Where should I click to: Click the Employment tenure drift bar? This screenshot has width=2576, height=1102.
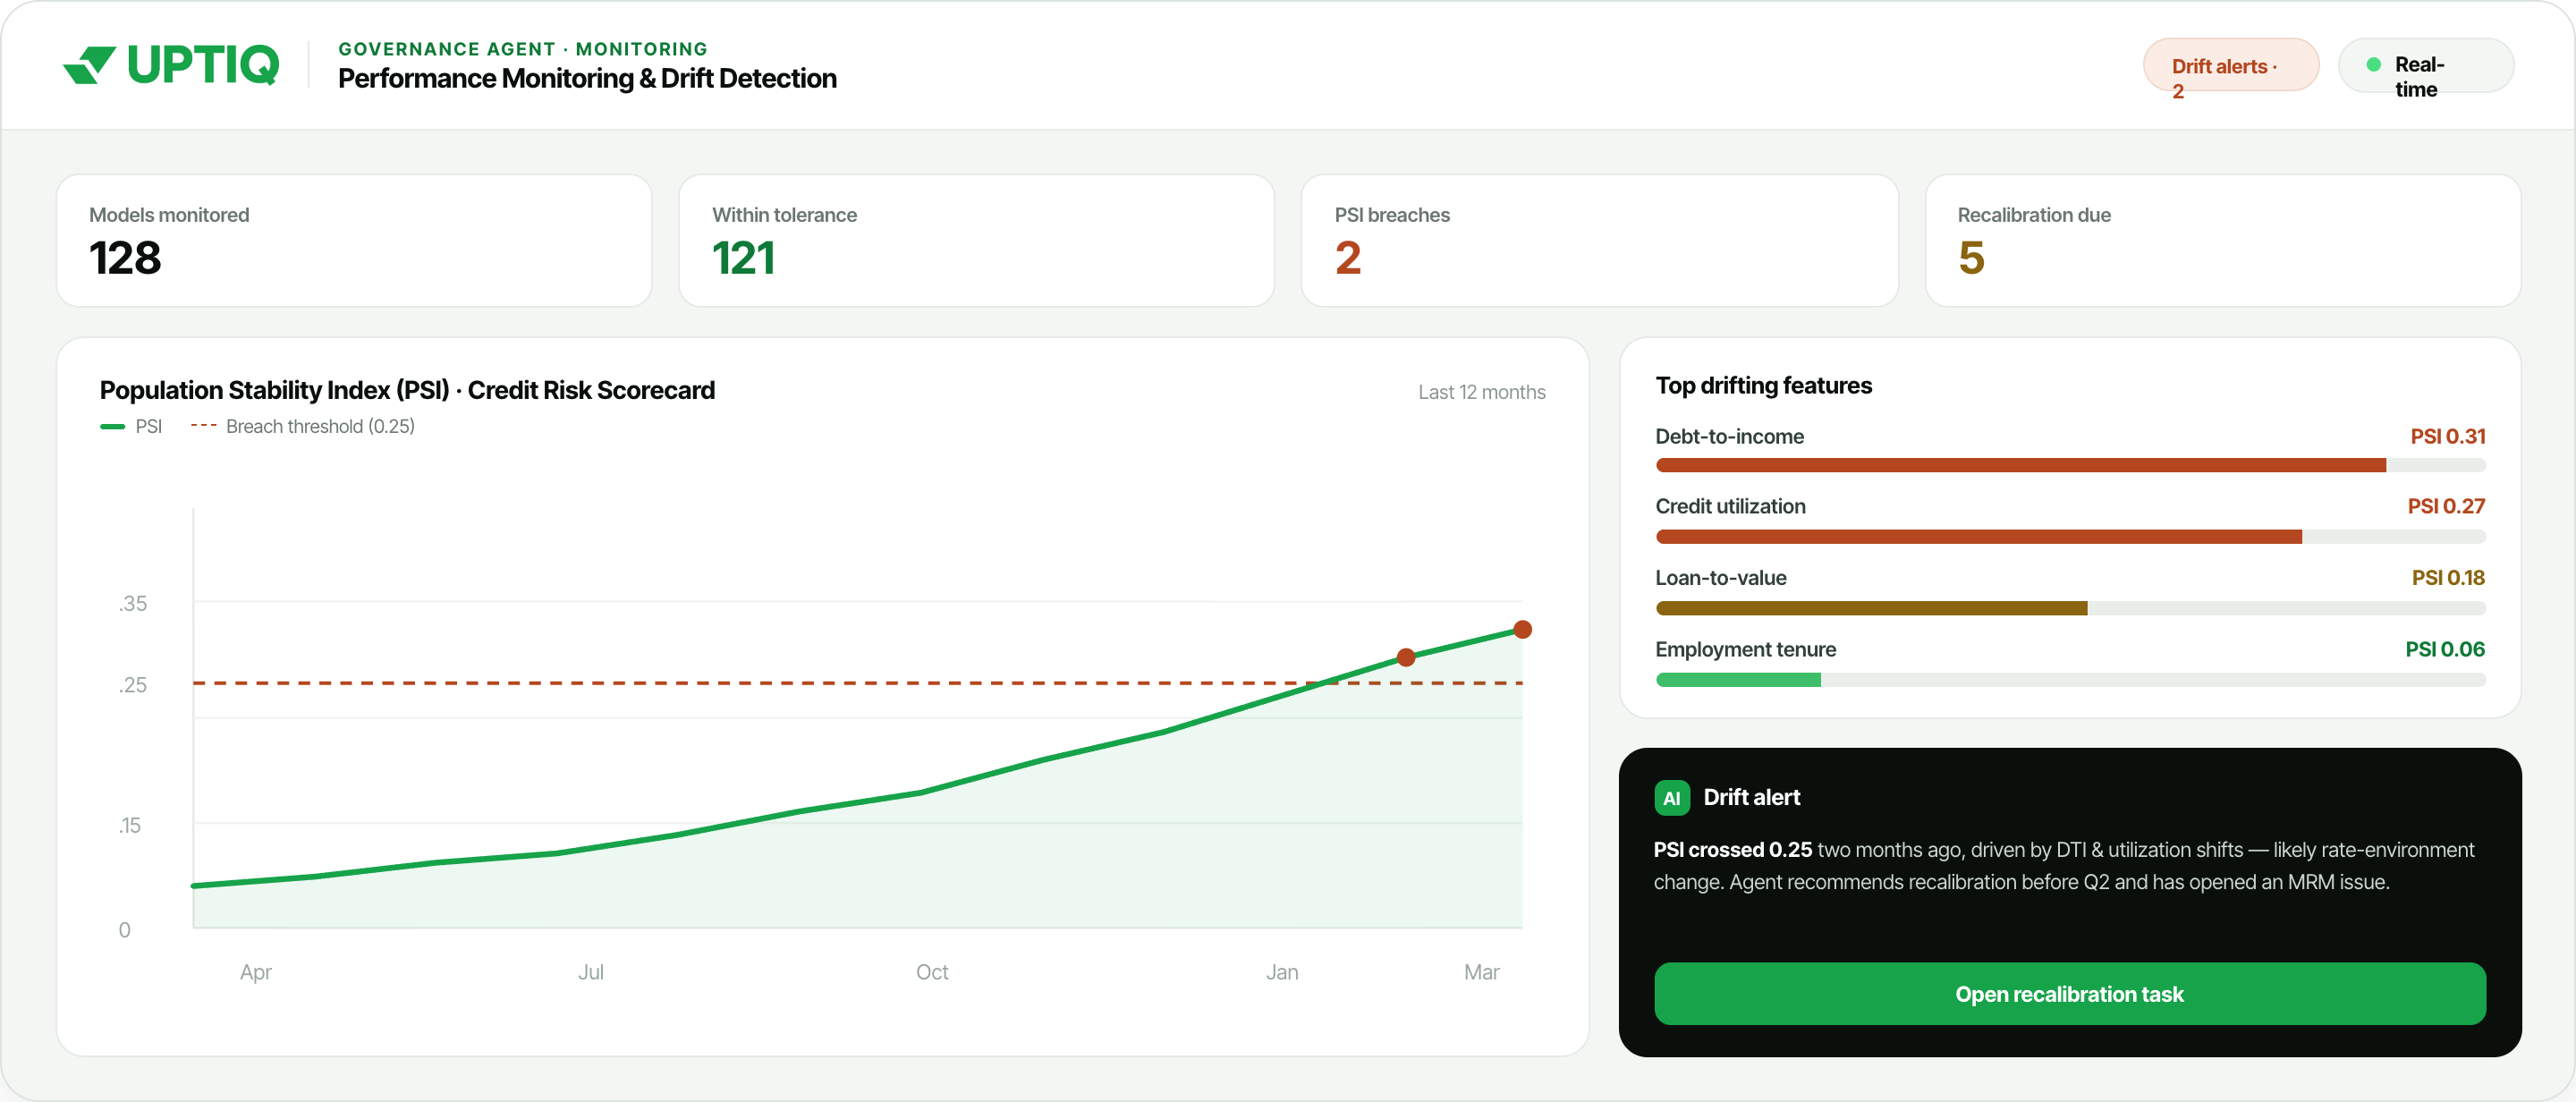tap(2070, 680)
